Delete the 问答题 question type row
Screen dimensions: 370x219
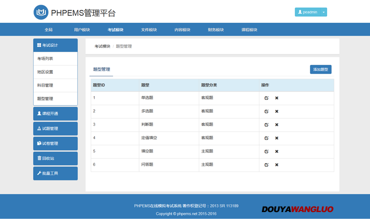(277, 165)
